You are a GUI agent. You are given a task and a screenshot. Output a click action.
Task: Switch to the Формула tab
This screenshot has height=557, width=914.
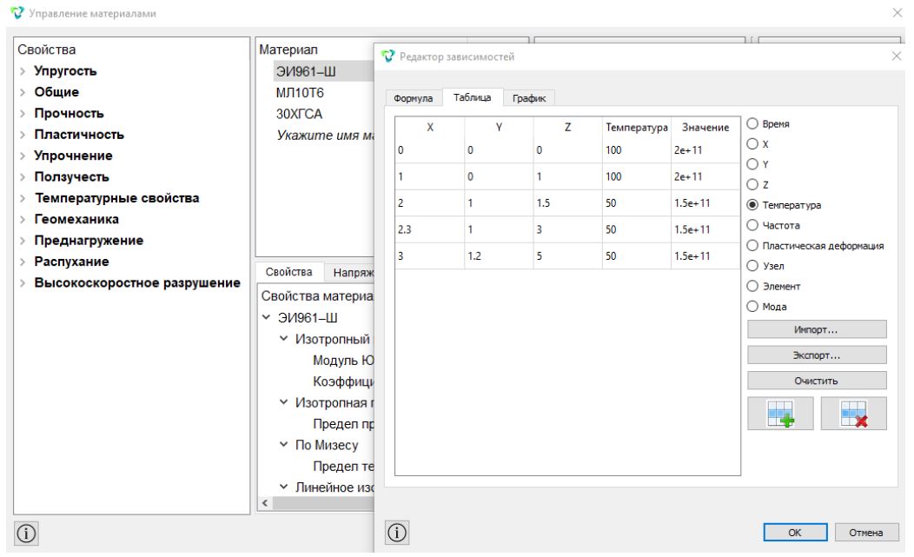pyautogui.click(x=414, y=98)
